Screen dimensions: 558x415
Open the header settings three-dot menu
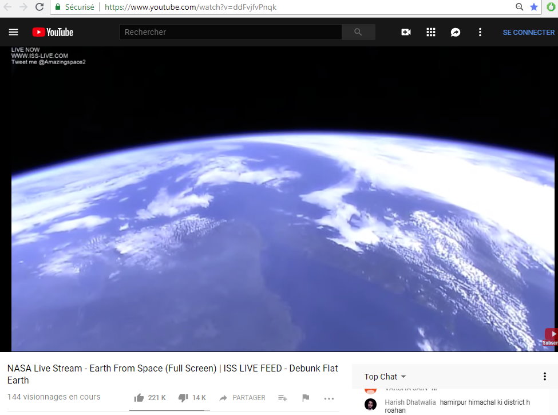click(x=480, y=33)
